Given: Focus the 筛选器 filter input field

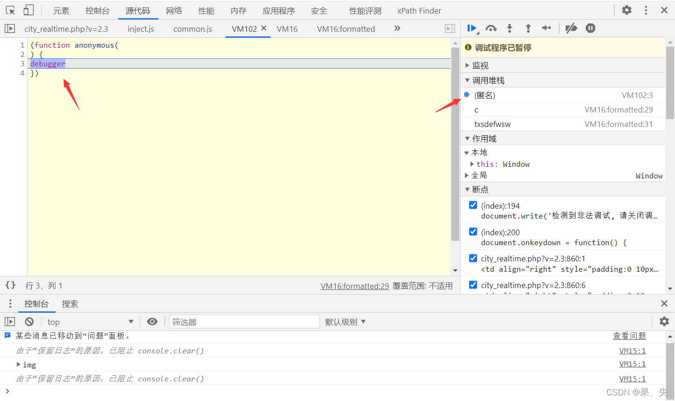Looking at the screenshot, I should point(244,322).
